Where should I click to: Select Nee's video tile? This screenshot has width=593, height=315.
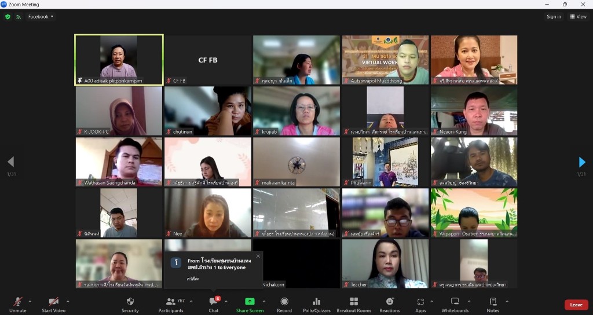[x=208, y=213]
